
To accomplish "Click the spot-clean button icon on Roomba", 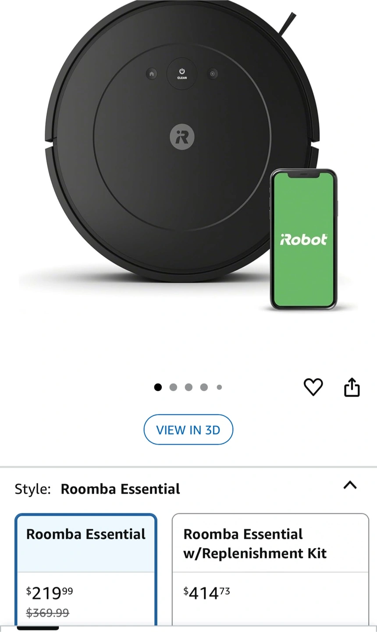I will click(213, 74).
